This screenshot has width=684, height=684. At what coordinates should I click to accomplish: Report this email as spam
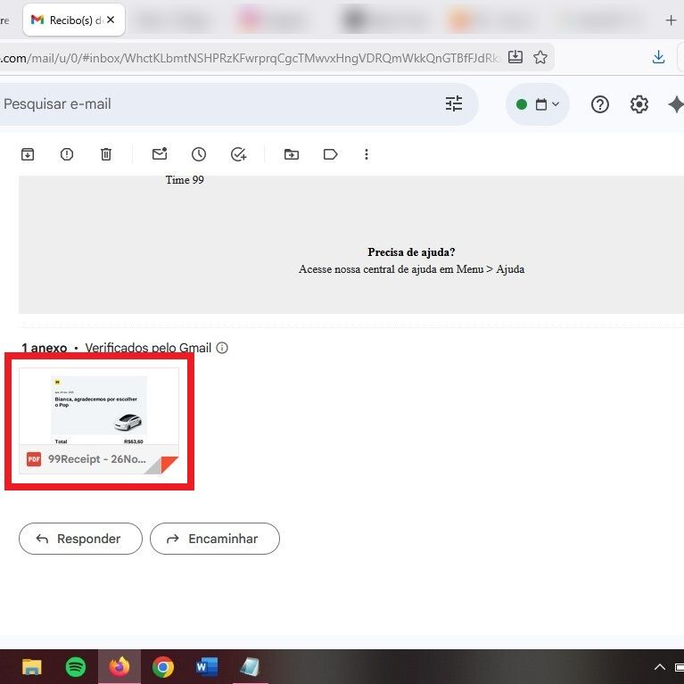coord(67,154)
